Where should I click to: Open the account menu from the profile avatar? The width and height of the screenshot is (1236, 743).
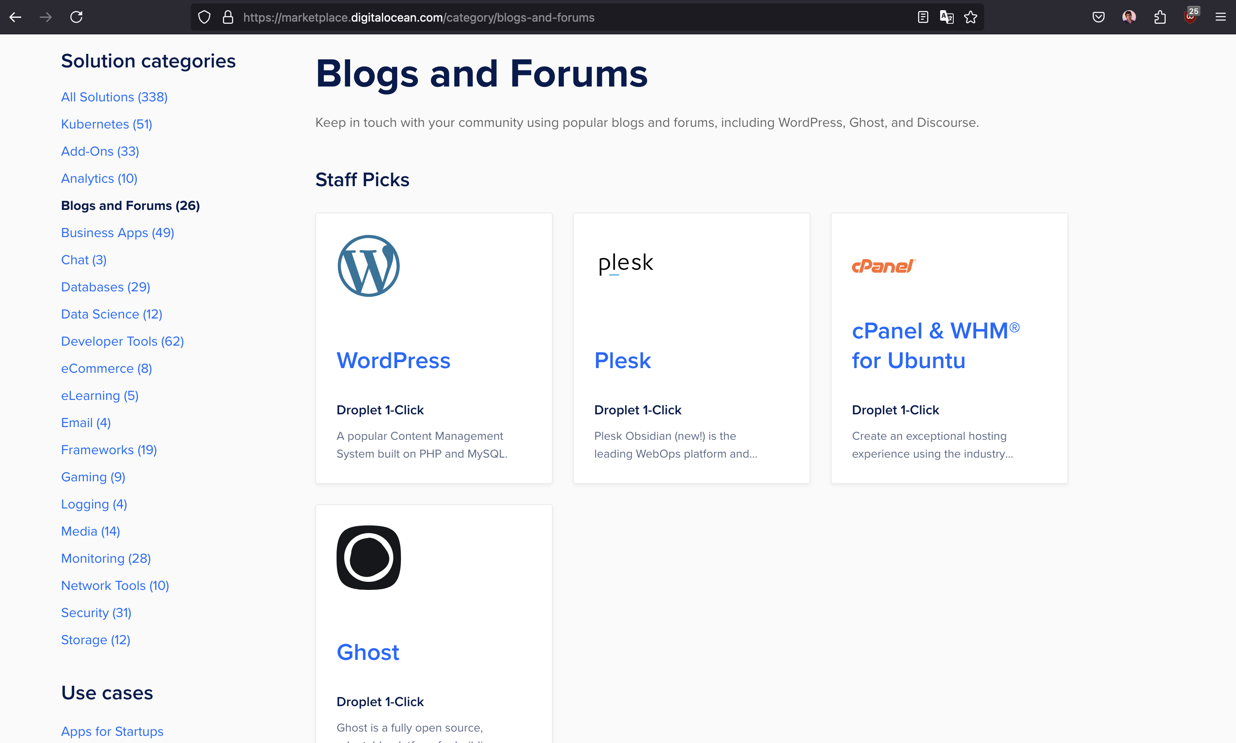(x=1130, y=17)
